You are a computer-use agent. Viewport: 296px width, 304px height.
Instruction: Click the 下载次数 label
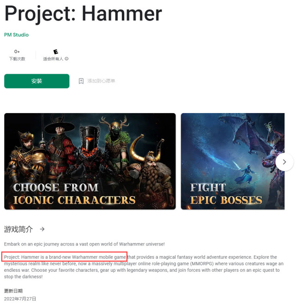coord(17,59)
